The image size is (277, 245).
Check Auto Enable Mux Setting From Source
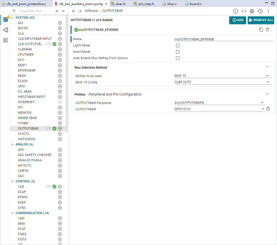click(178, 58)
